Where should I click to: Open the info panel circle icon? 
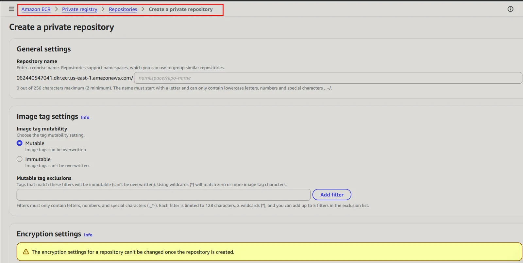(510, 9)
